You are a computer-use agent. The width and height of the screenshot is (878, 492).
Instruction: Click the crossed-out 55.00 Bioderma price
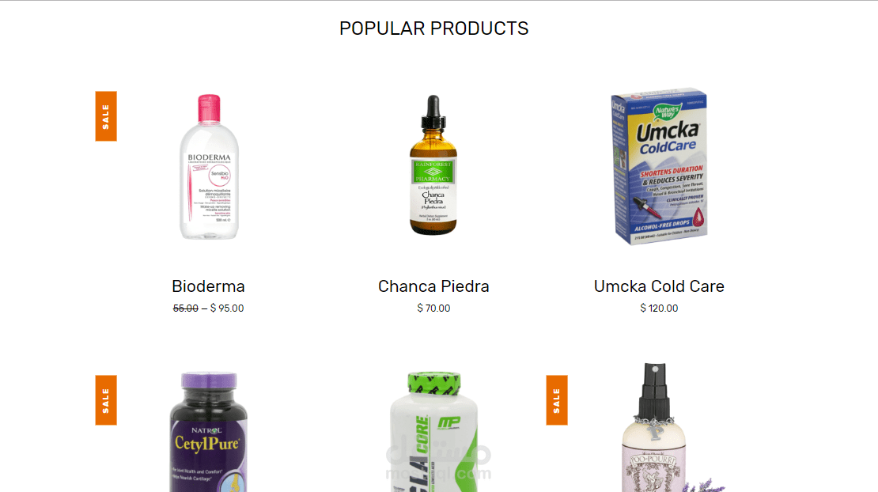point(185,308)
